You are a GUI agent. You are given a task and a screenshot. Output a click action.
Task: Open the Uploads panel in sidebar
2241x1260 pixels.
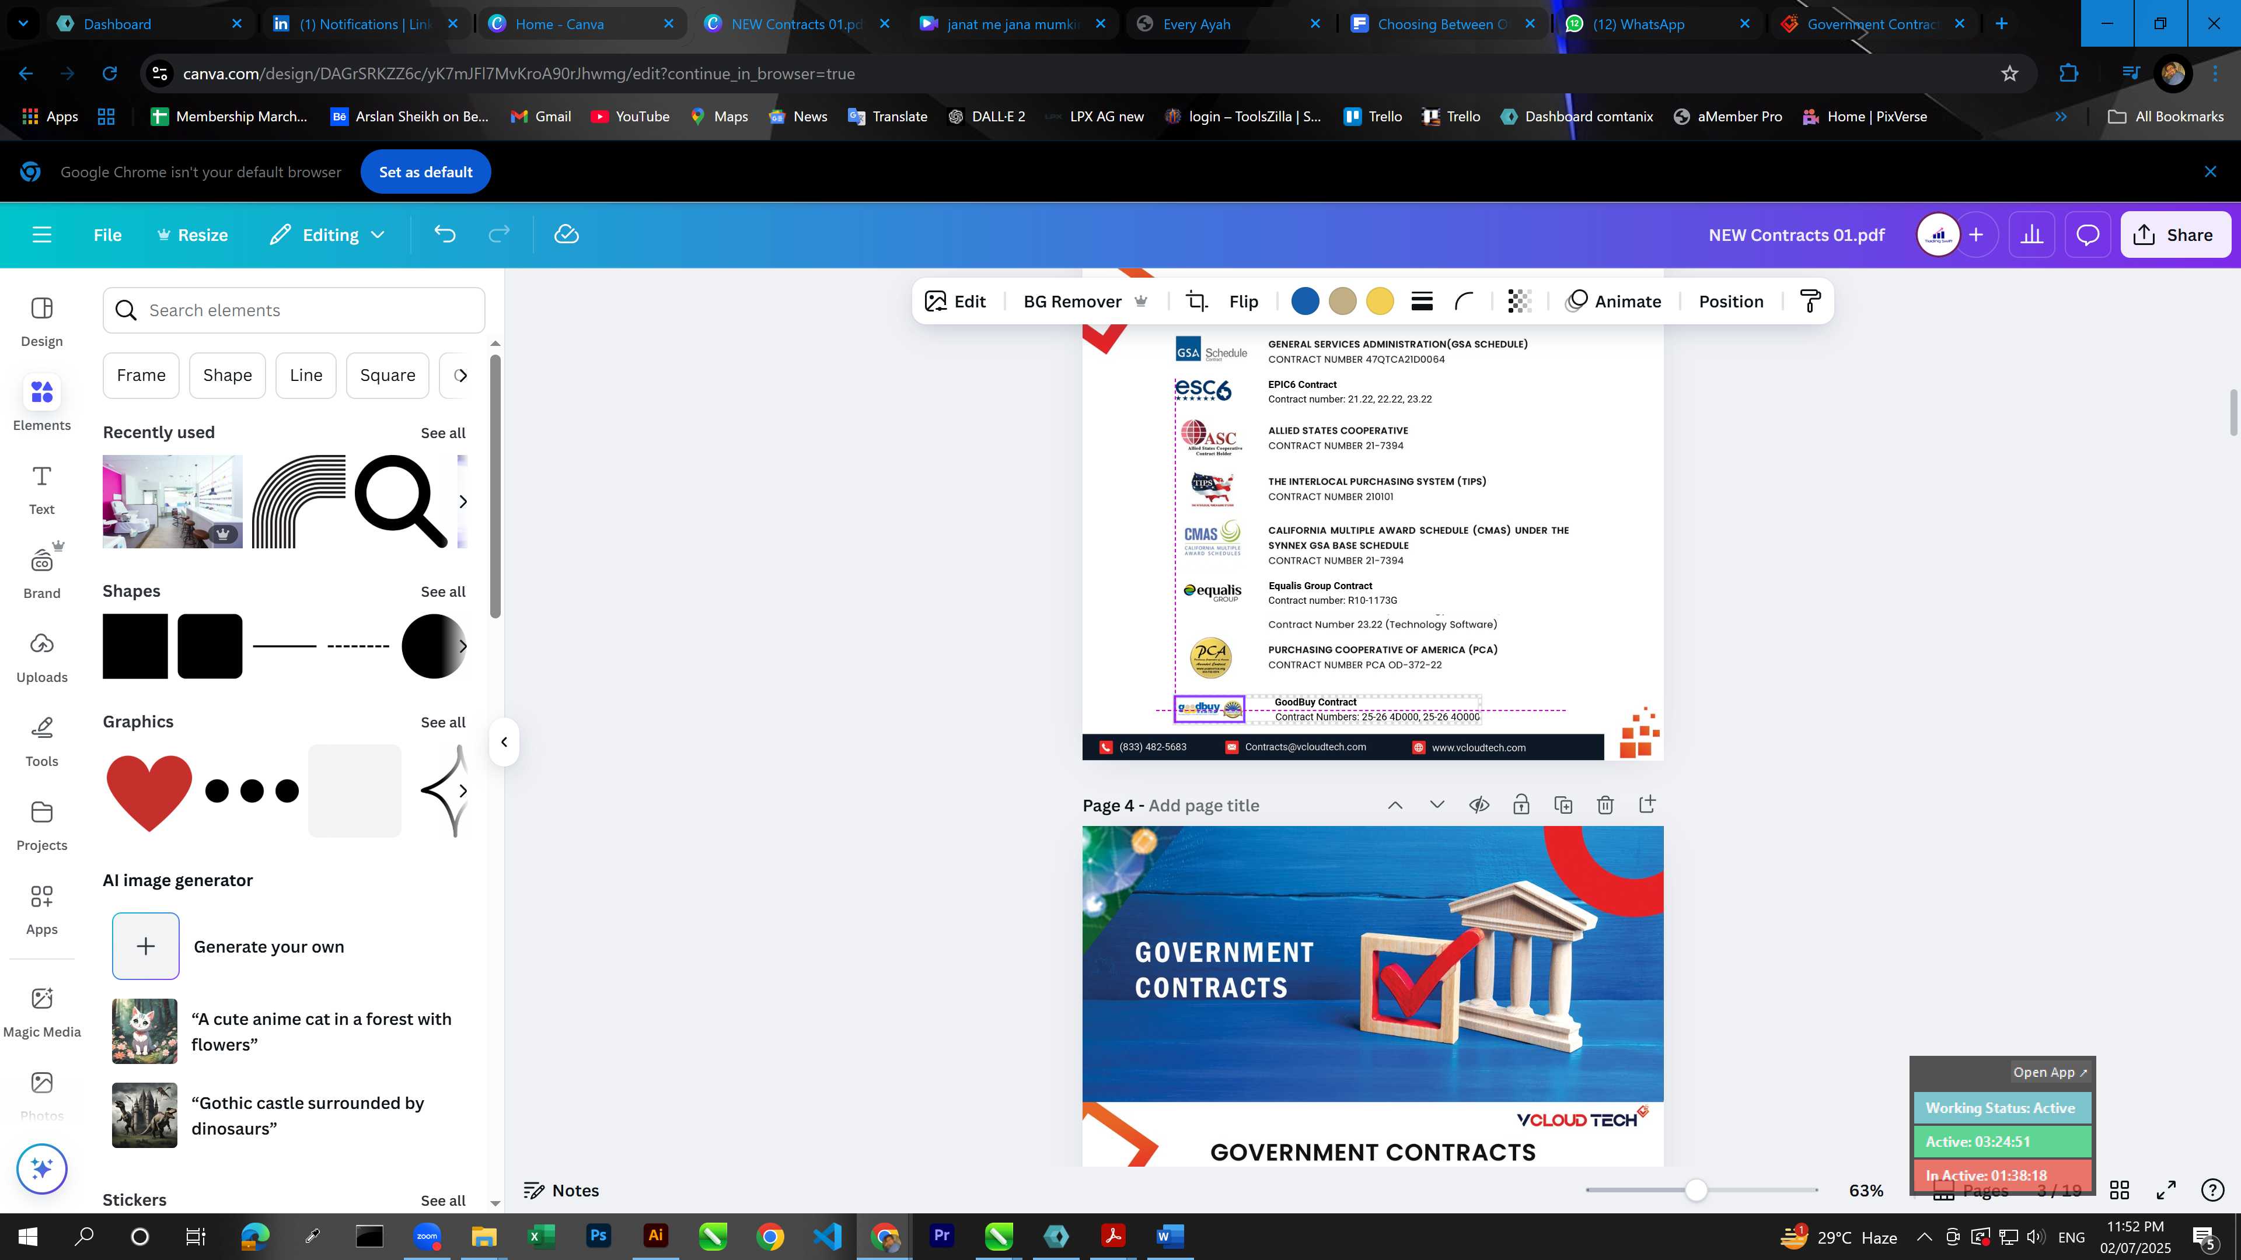42,657
